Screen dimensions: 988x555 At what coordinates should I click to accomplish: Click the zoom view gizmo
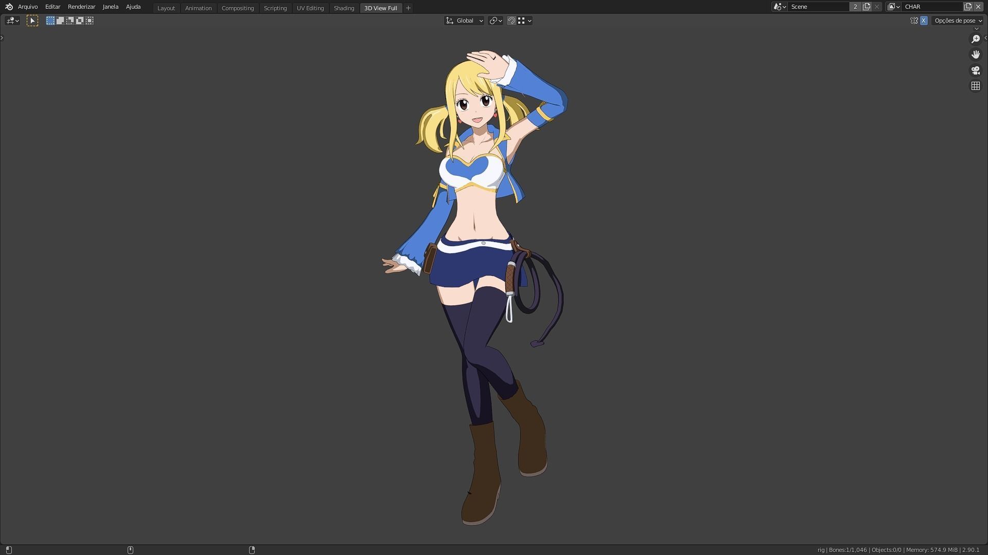tap(976, 39)
